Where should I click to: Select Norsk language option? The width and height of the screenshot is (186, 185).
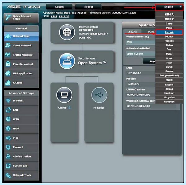169,58
